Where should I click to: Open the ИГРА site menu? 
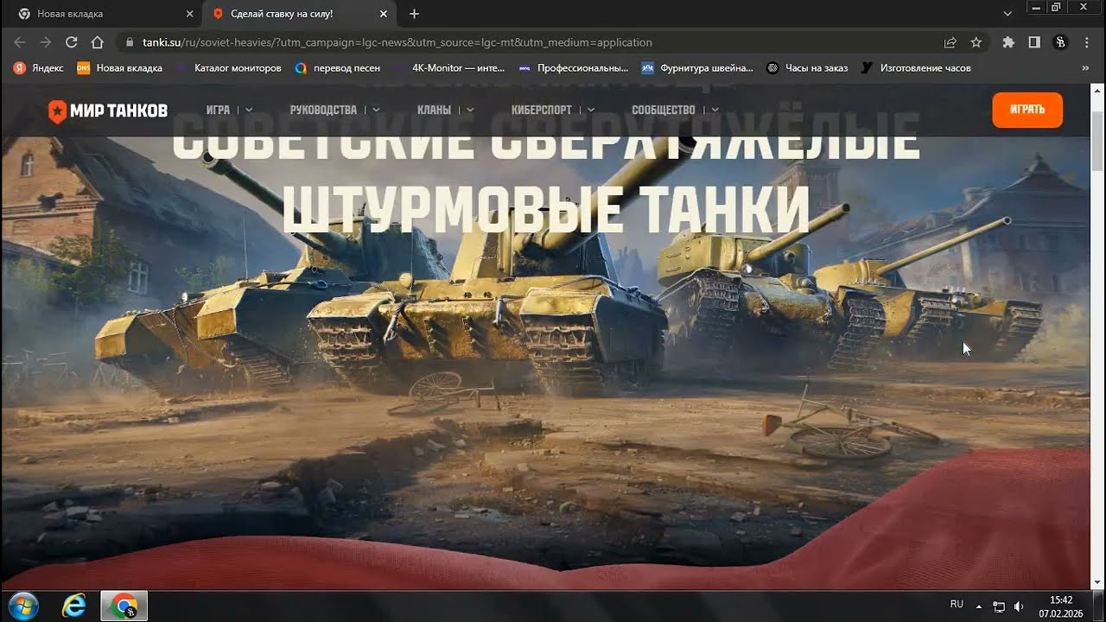pos(218,110)
